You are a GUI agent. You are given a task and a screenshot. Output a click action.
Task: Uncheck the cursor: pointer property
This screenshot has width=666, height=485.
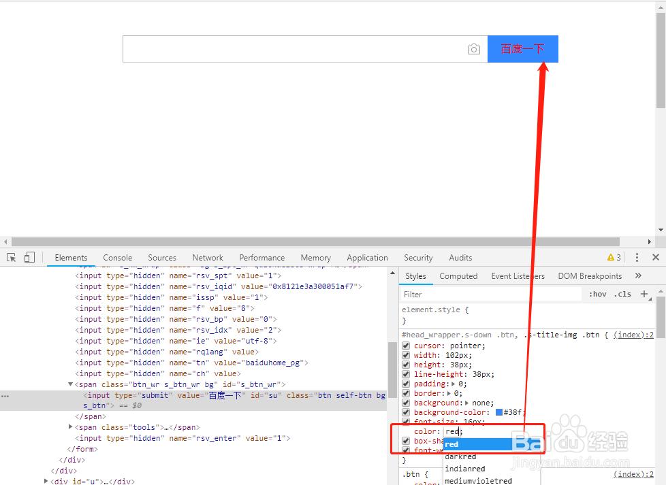tap(406, 346)
